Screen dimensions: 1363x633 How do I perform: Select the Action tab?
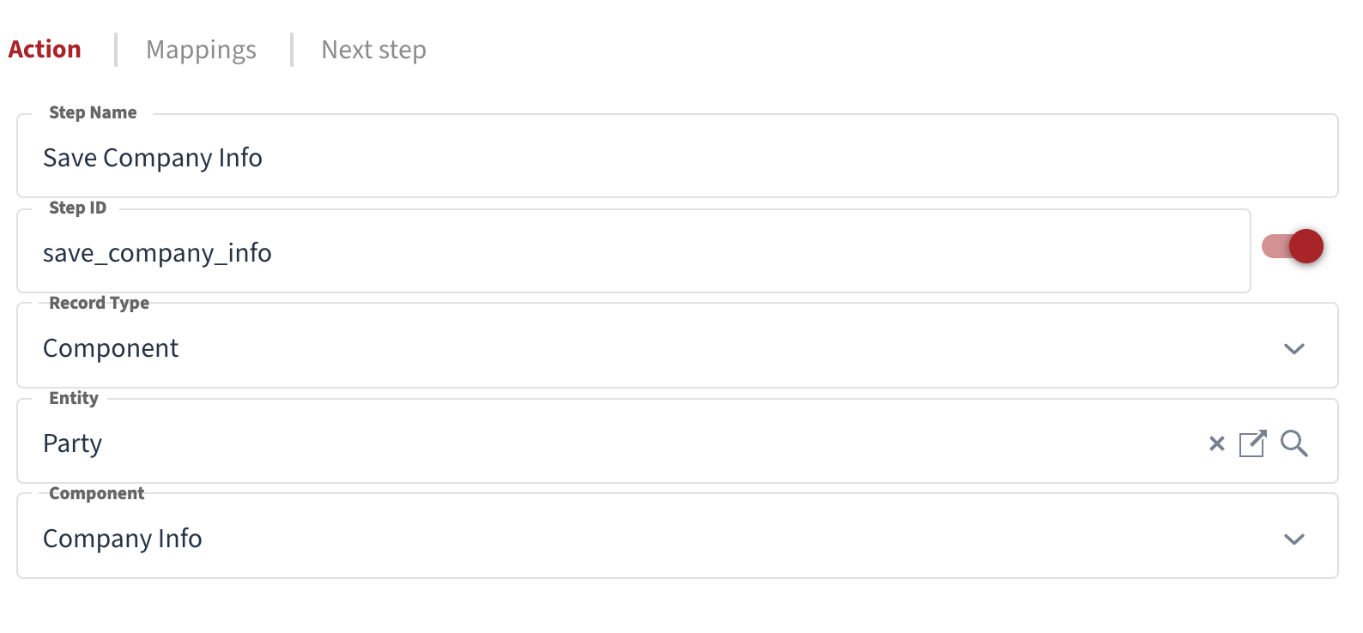(x=44, y=50)
